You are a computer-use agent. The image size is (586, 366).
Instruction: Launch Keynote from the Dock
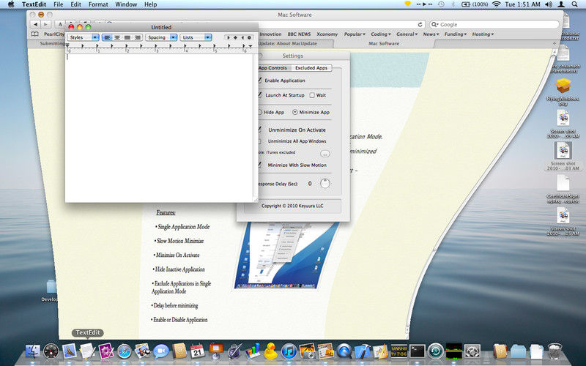pyautogui.click(x=215, y=351)
